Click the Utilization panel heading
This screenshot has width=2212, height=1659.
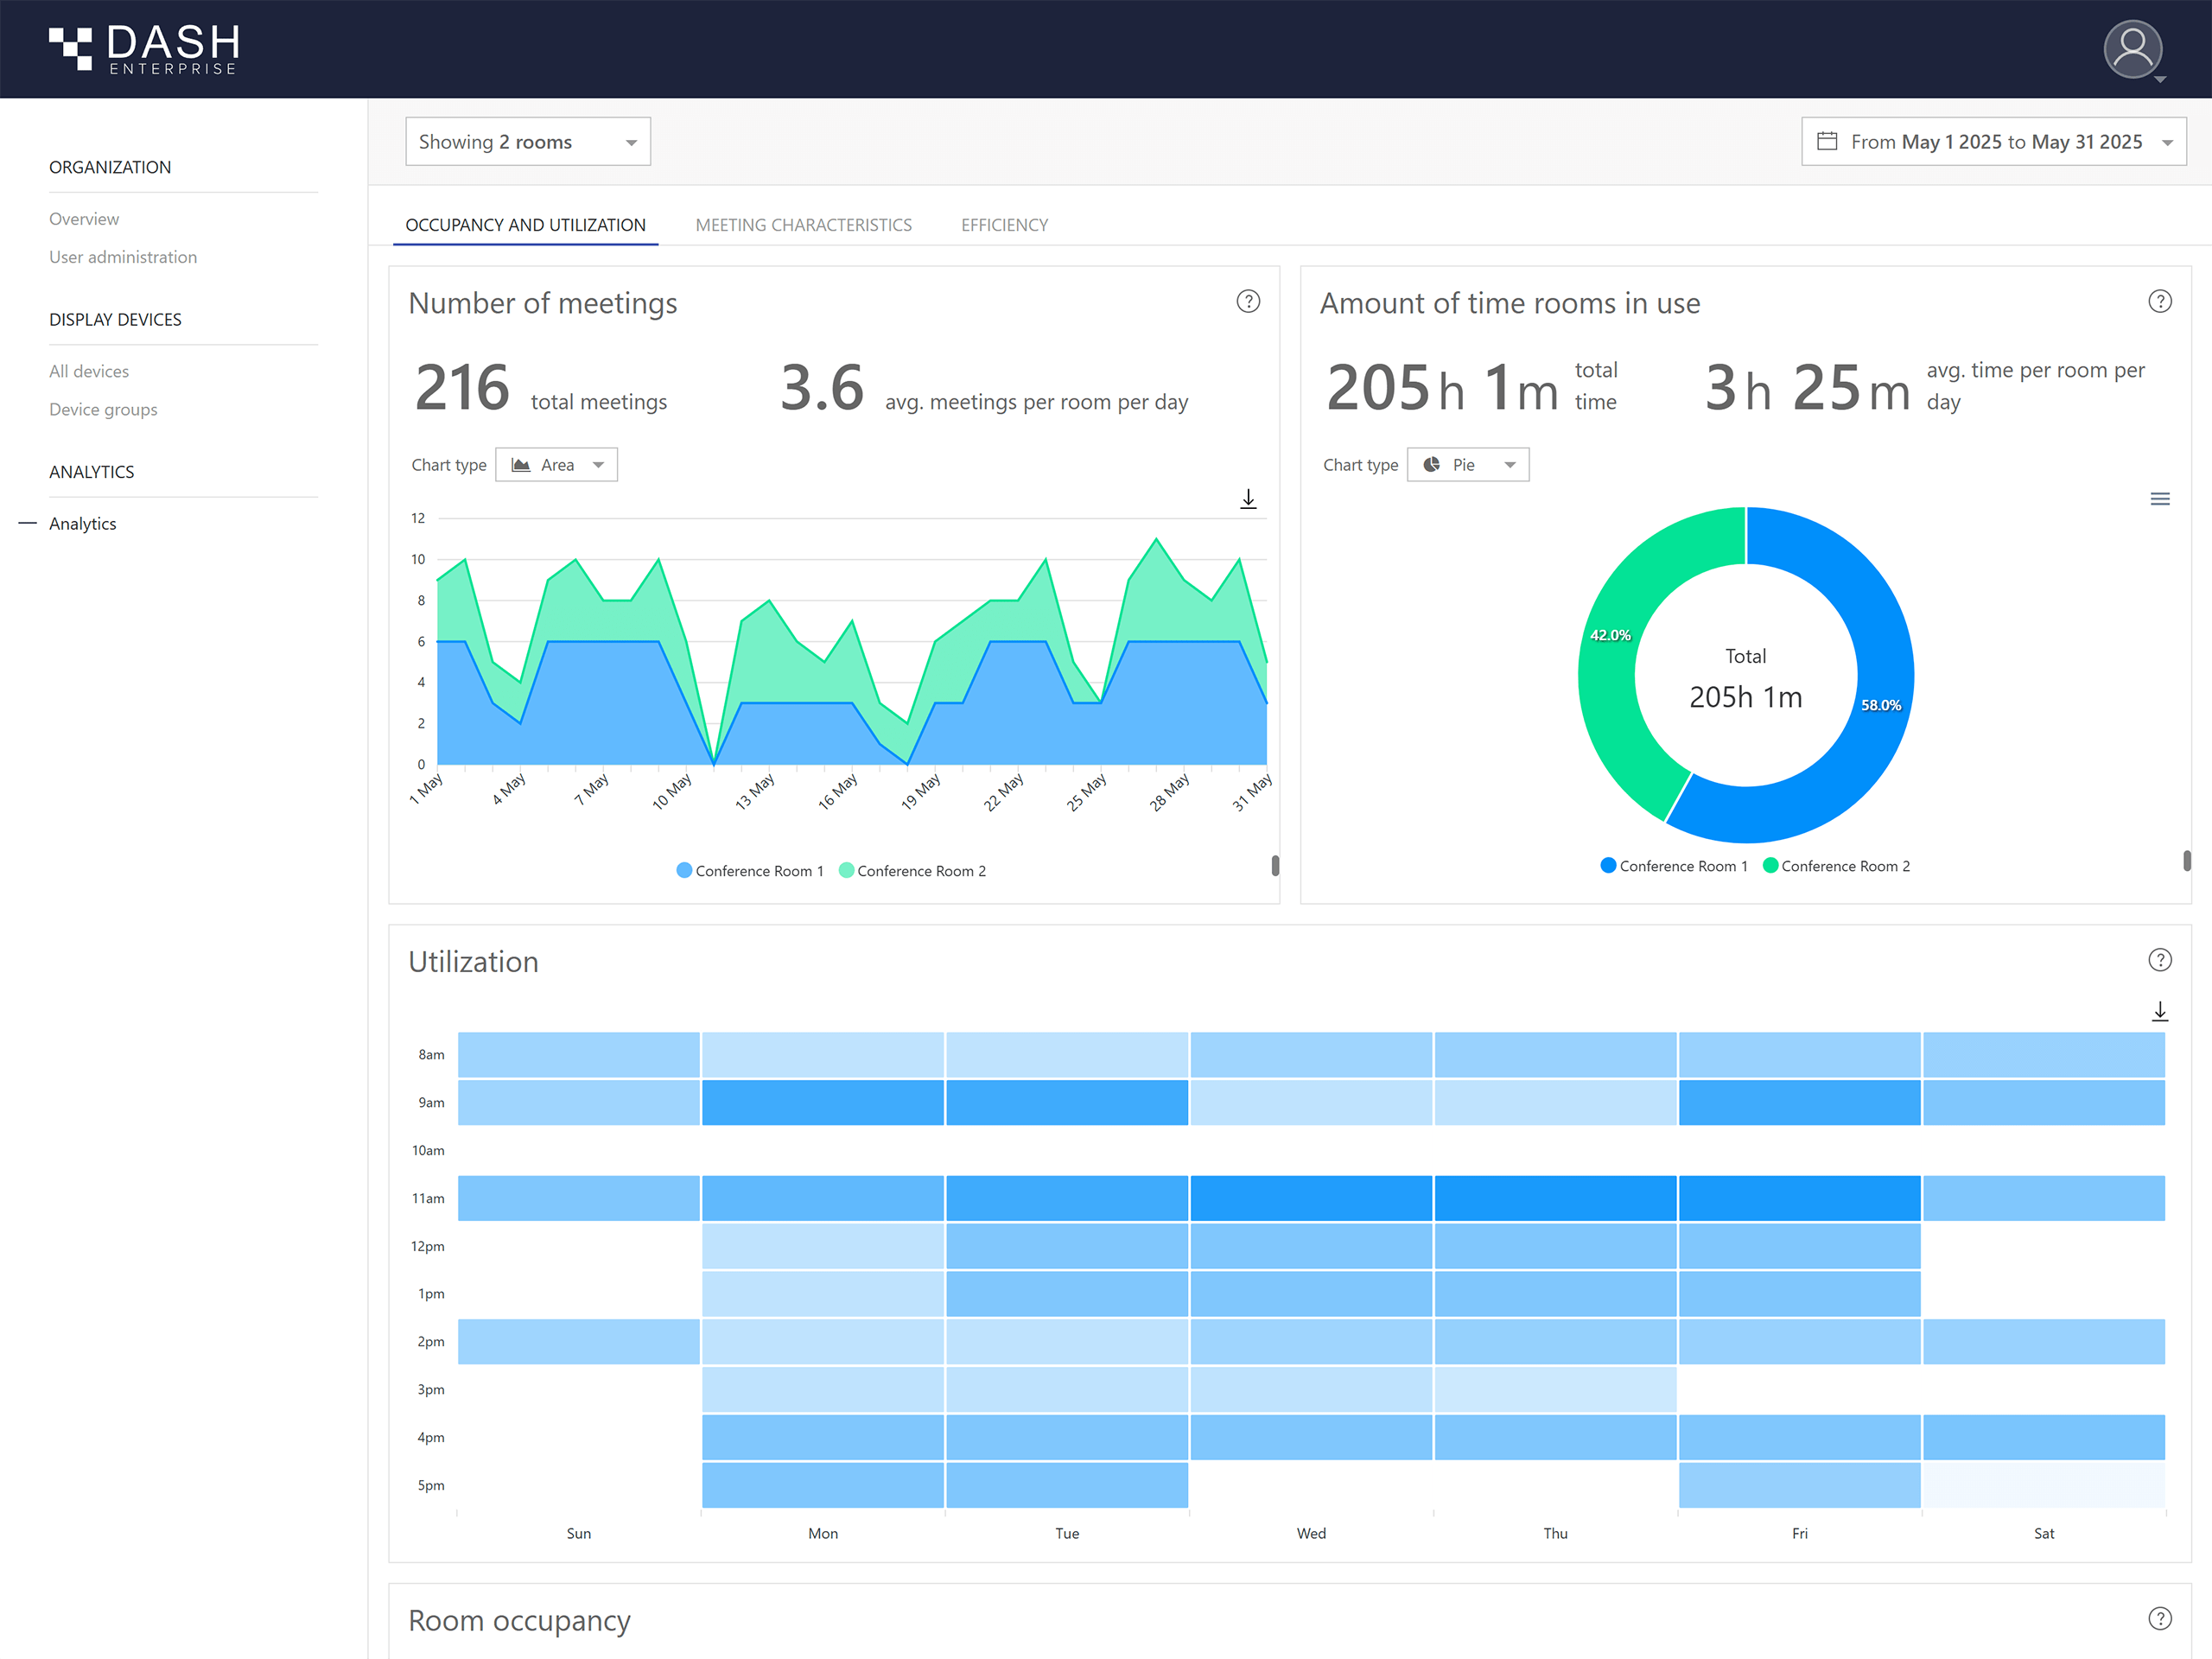[473, 962]
